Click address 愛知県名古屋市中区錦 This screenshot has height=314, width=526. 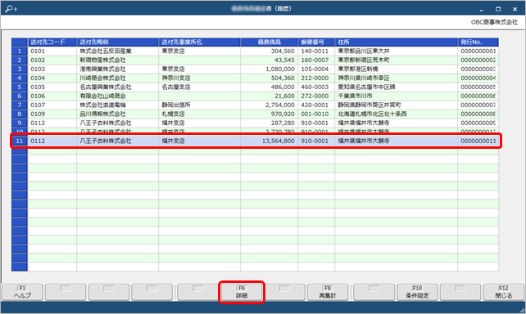tap(396, 87)
